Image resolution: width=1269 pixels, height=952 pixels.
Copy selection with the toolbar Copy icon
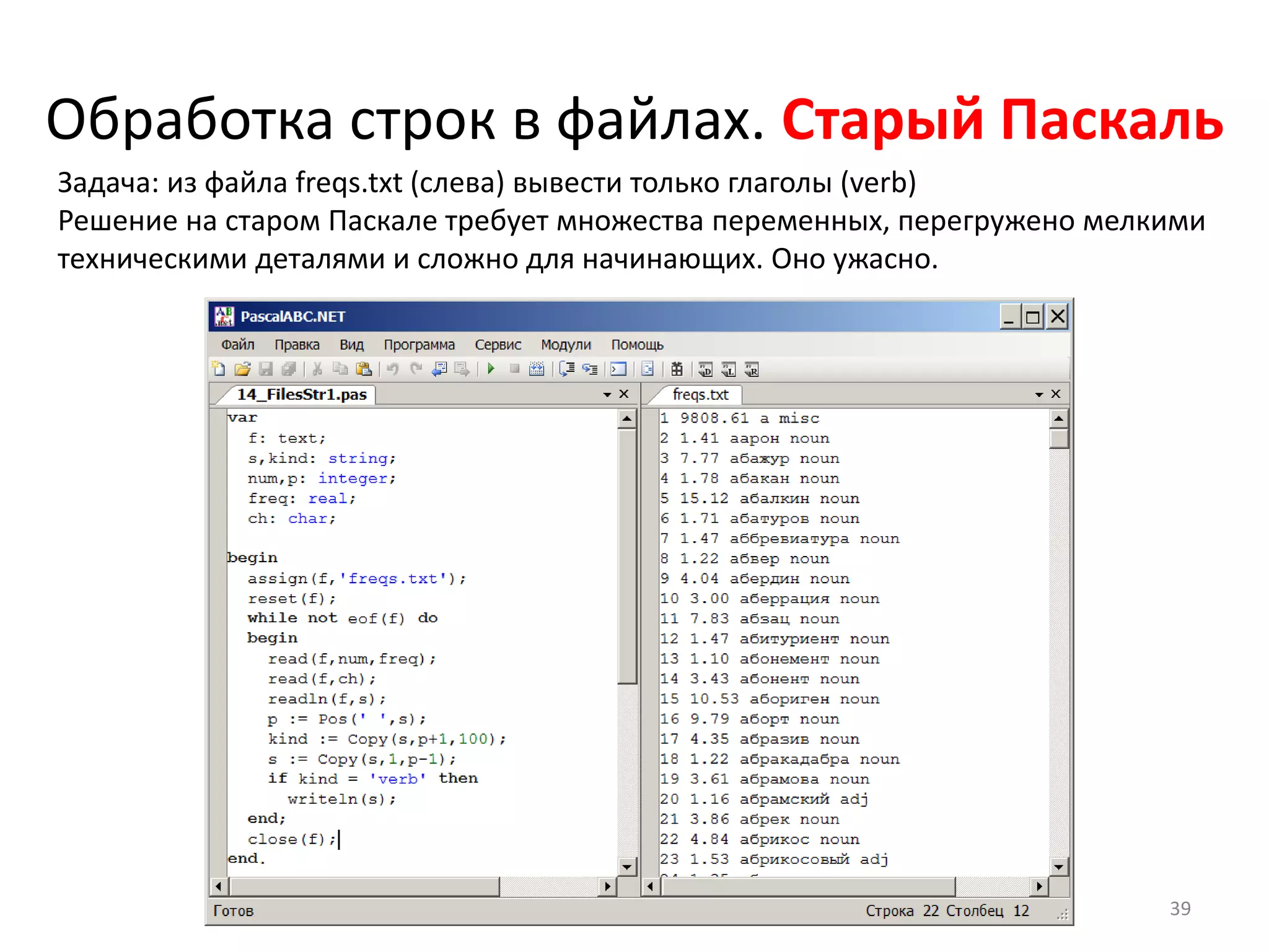[340, 369]
